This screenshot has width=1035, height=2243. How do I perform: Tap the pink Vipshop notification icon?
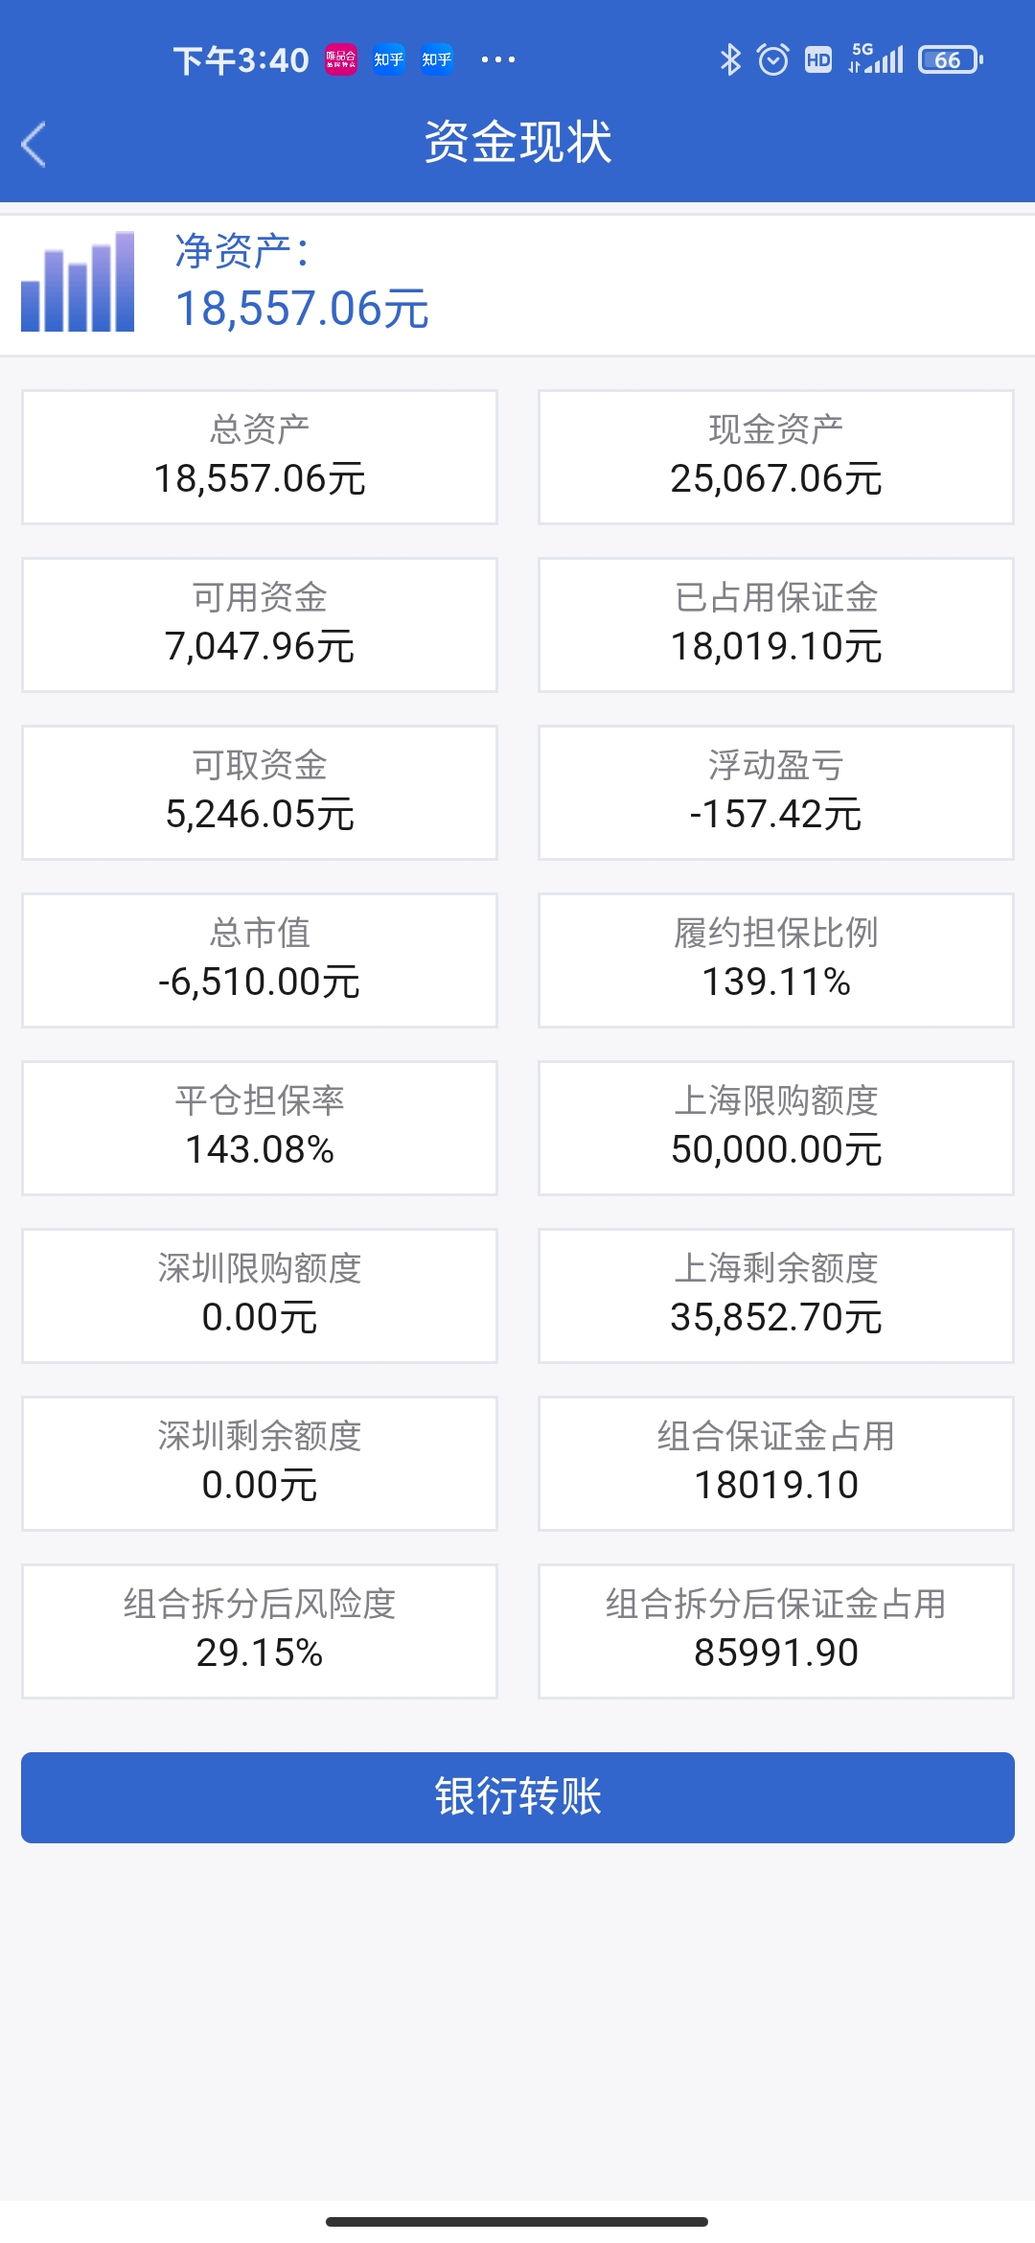[x=341, y=59]
